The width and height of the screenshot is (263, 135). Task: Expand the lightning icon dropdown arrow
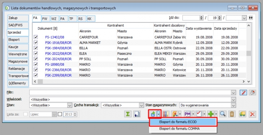(180, 114)
